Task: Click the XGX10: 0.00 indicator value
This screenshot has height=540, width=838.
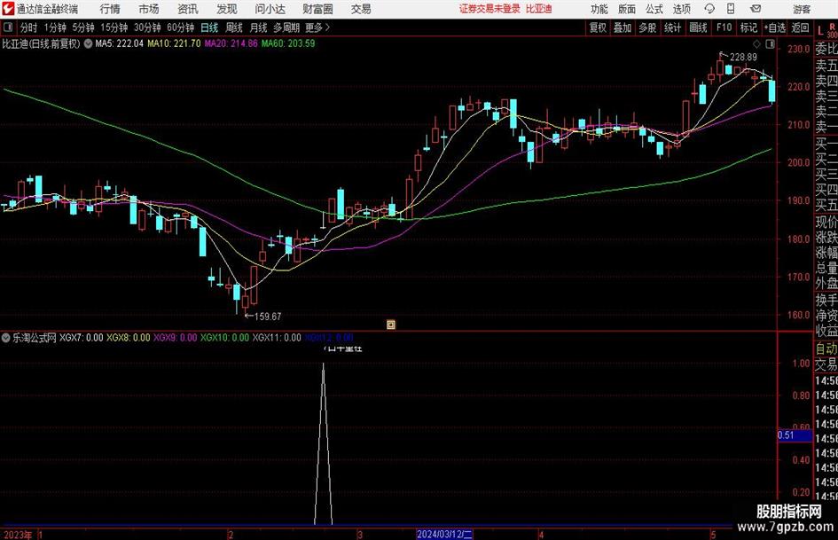Action: pyautogui.click(x=224, y=338)
